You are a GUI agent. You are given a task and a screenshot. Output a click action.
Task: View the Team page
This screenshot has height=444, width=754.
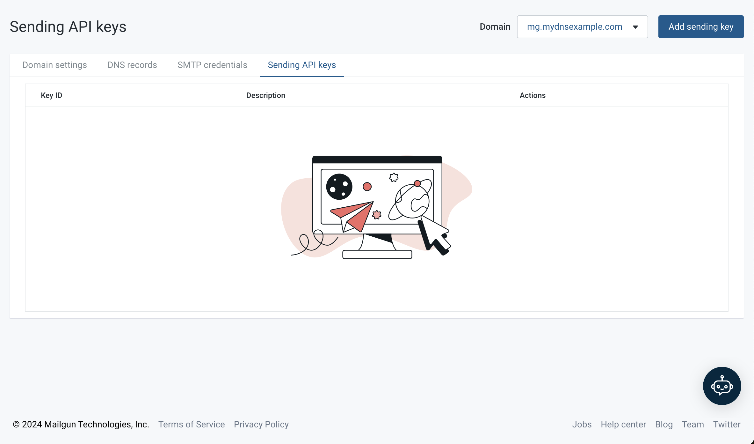click(x=693, y=424)
